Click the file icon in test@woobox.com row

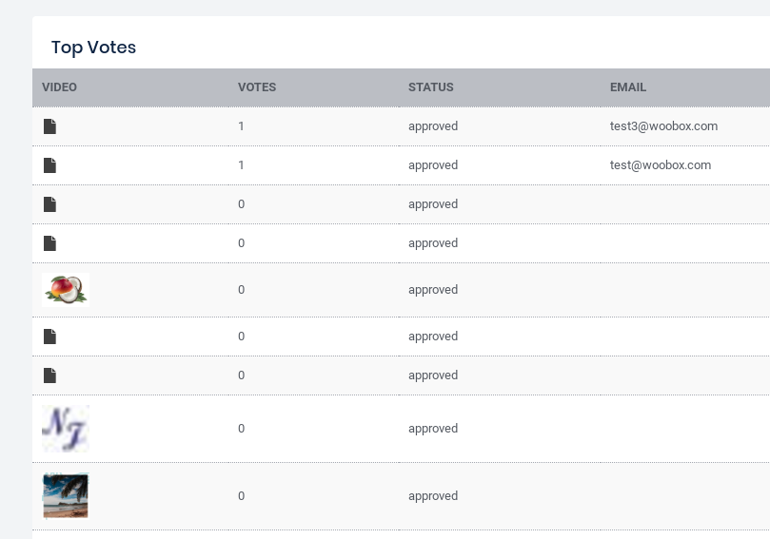pyautogui.click(x=49, y=165)
